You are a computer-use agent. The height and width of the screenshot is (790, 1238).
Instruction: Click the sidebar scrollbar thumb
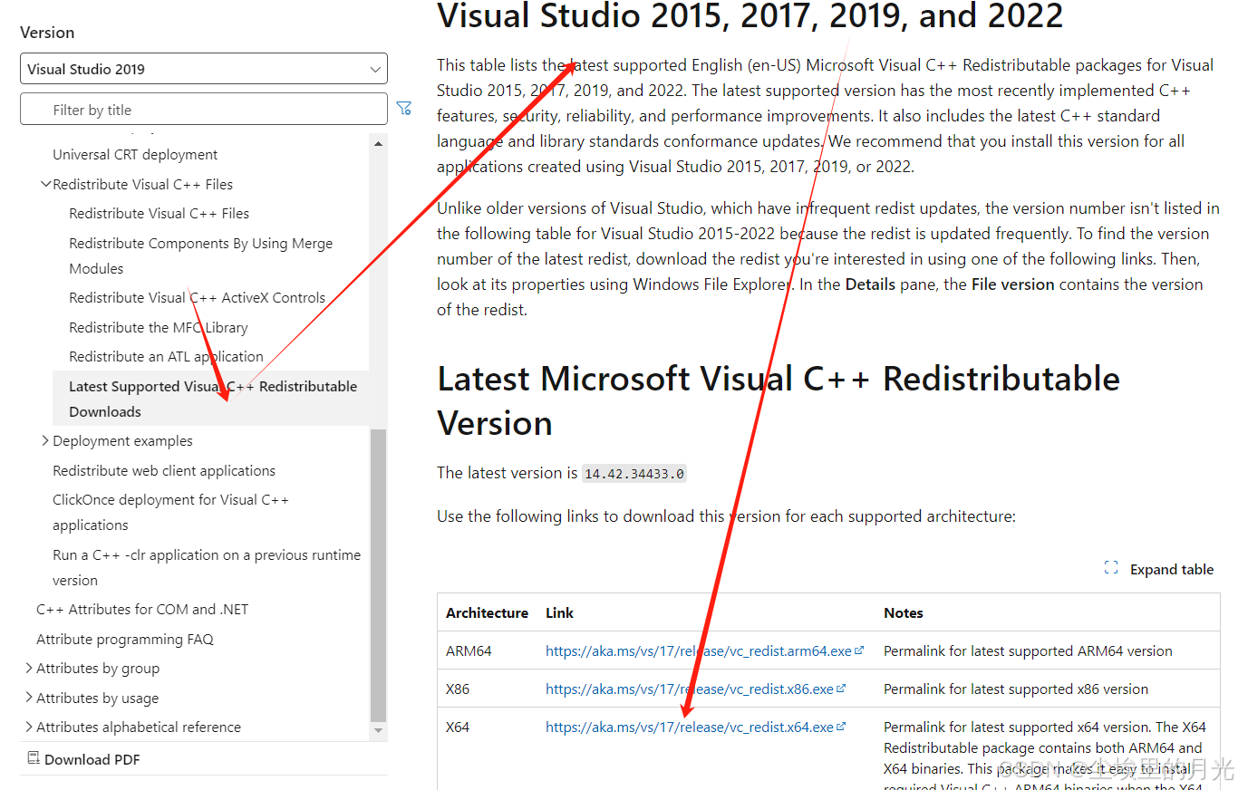point(379,573)
